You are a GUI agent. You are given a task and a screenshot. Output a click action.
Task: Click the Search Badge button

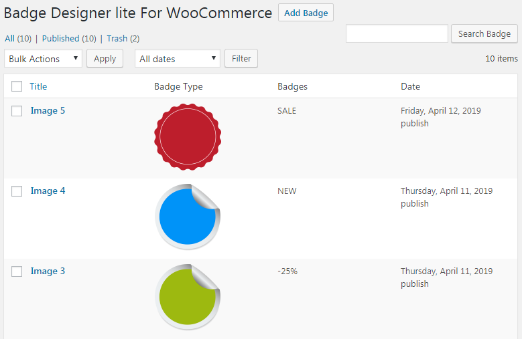(x=484, y=33)
